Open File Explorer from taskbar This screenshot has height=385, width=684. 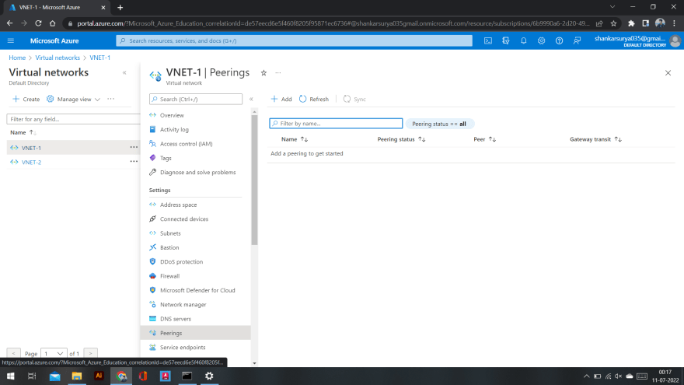[77, 376]
